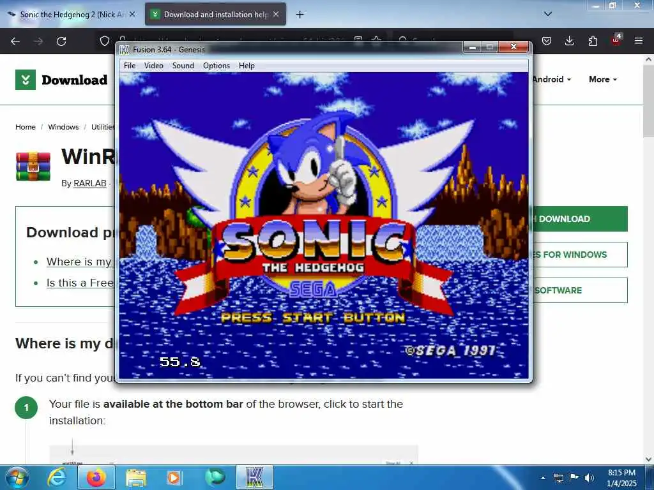Open the green globe app in taskbar
654x490 pixels.
[215, 477]
